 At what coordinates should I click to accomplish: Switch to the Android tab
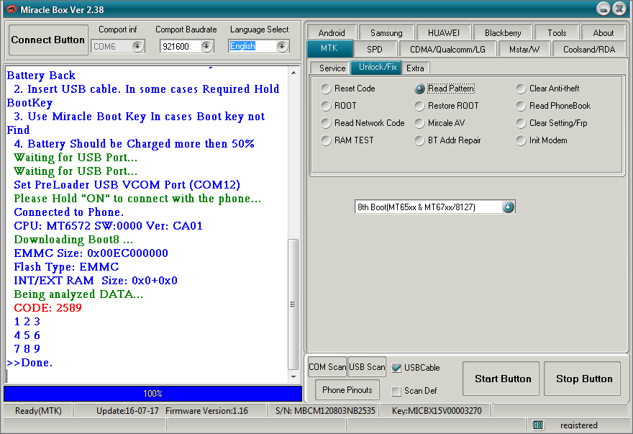pos(332,32)
